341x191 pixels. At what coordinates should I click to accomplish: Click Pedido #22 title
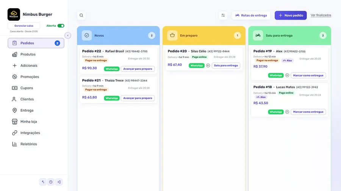click(92, 51)
